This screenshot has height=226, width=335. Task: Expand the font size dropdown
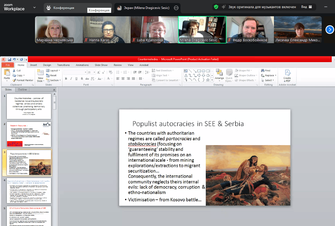click(x=94, y=72)
